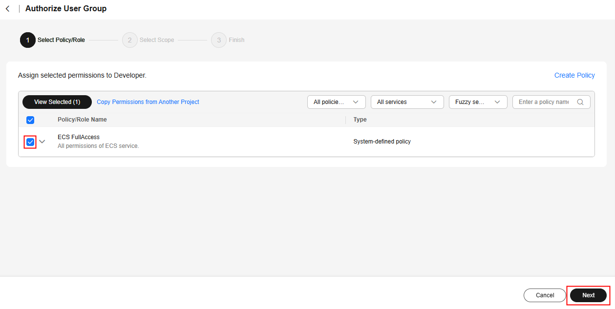
Task: Focus the Enter a policy name field
Action: (543, 102)
